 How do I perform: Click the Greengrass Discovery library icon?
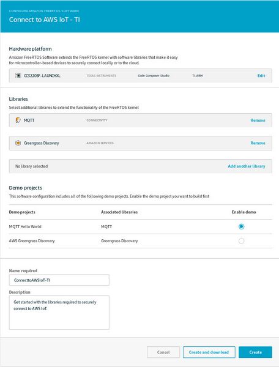point(18,143)
